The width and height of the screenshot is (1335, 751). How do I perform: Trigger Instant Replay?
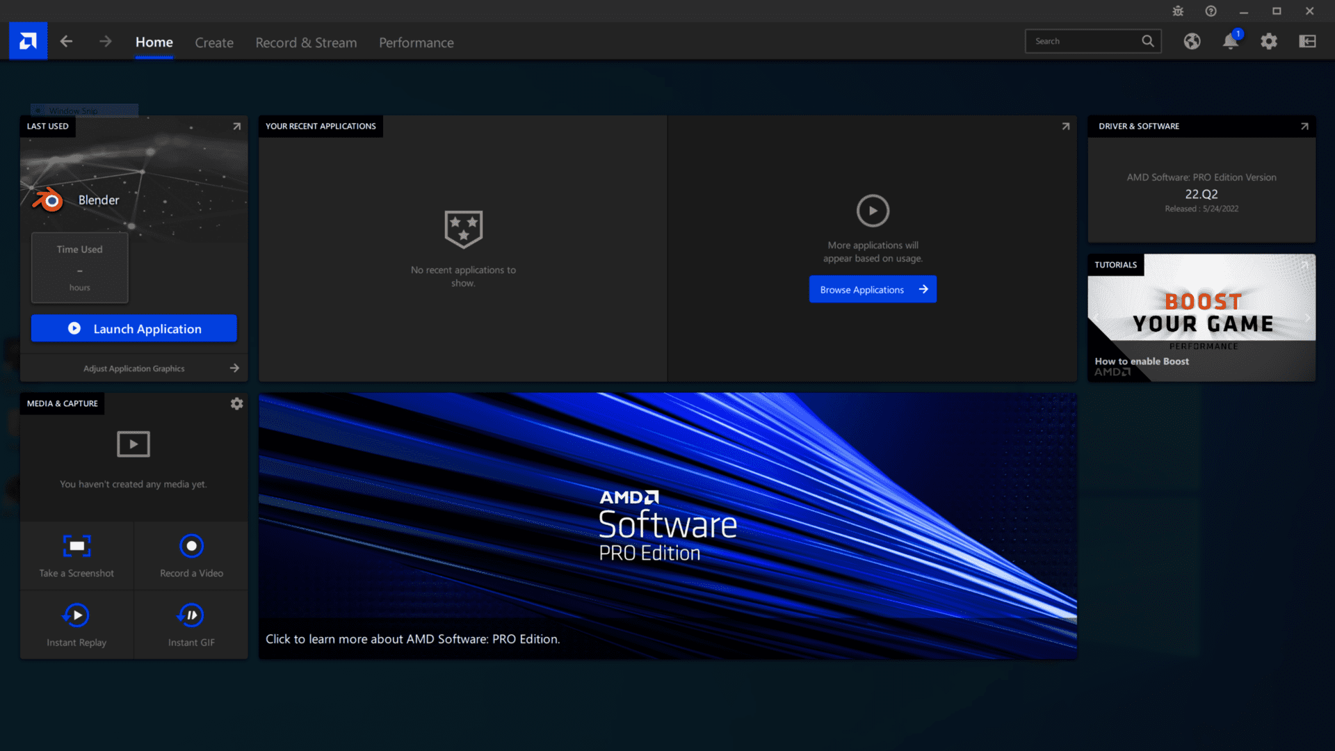[76, 625]
